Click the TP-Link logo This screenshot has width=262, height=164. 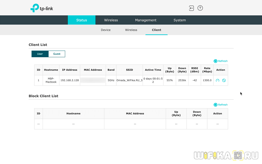tap(42, 8)
